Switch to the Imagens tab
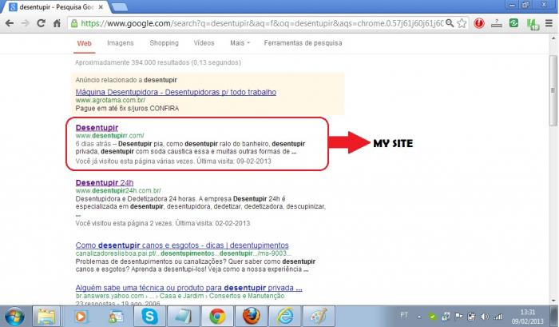The image size is (559, 327). (x=120, y=43)
